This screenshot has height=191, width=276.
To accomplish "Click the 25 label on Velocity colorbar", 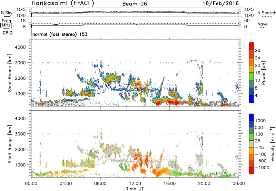I will click(257, 141).
